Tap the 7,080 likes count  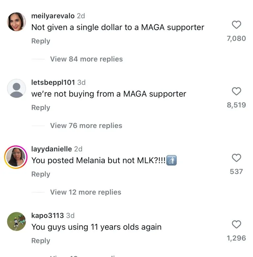[236, 39]
